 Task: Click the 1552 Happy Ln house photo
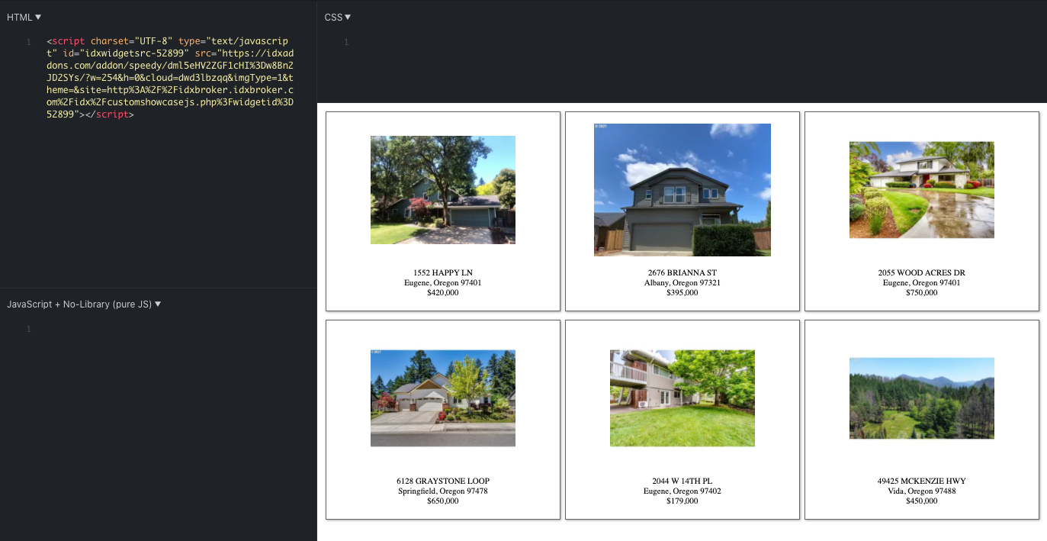442,190
